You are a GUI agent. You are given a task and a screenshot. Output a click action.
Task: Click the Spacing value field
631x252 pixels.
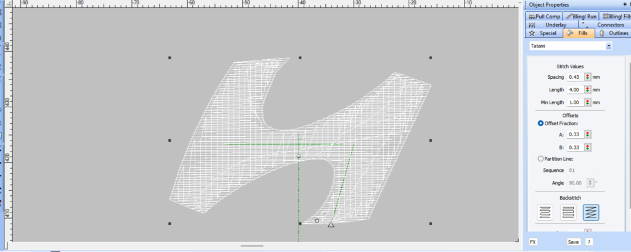tap(576, 77)
